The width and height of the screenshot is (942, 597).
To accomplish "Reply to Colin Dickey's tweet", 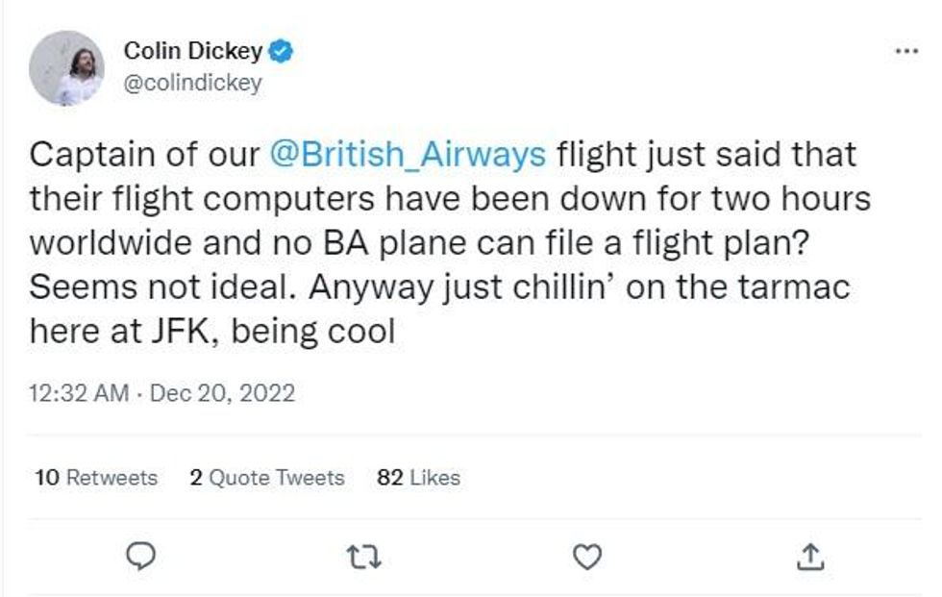I will (140, 556).
